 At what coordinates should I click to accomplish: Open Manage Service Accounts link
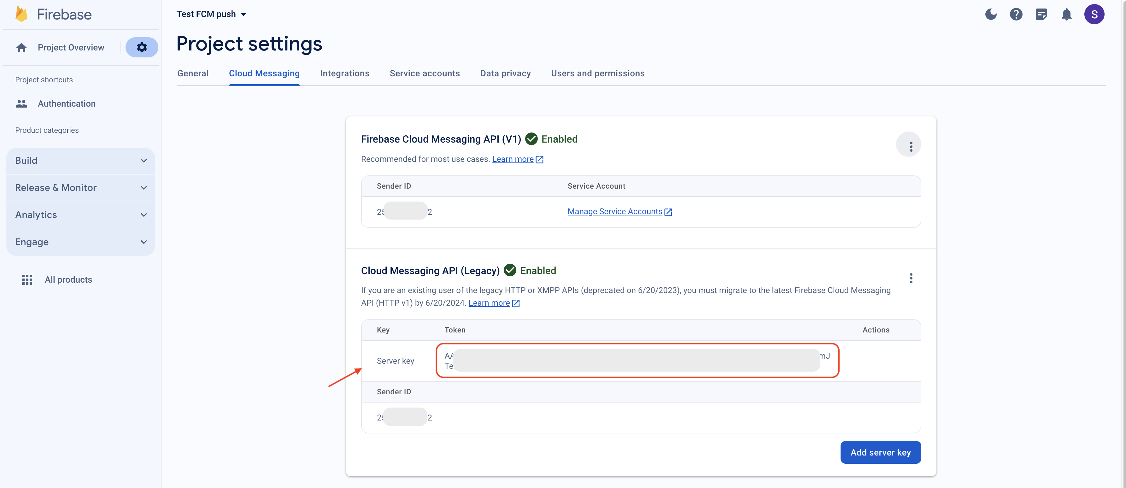(615, 212)
